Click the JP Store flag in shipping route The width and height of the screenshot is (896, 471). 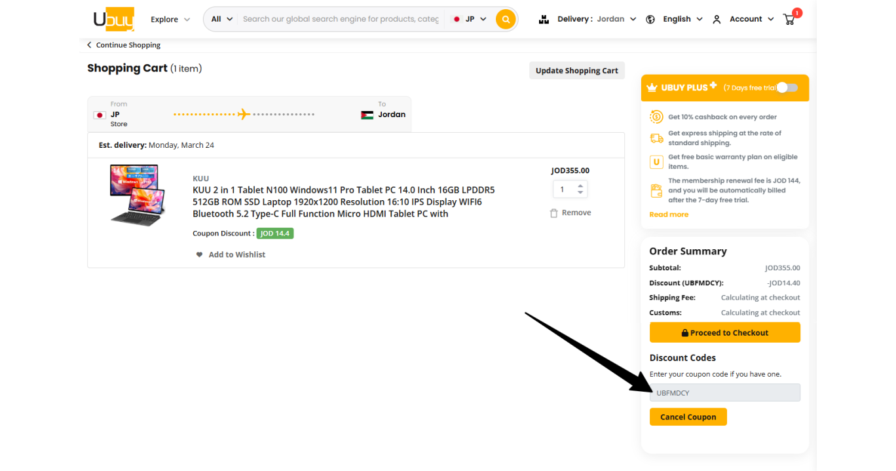pyautogui.click(x=100, y=115)
